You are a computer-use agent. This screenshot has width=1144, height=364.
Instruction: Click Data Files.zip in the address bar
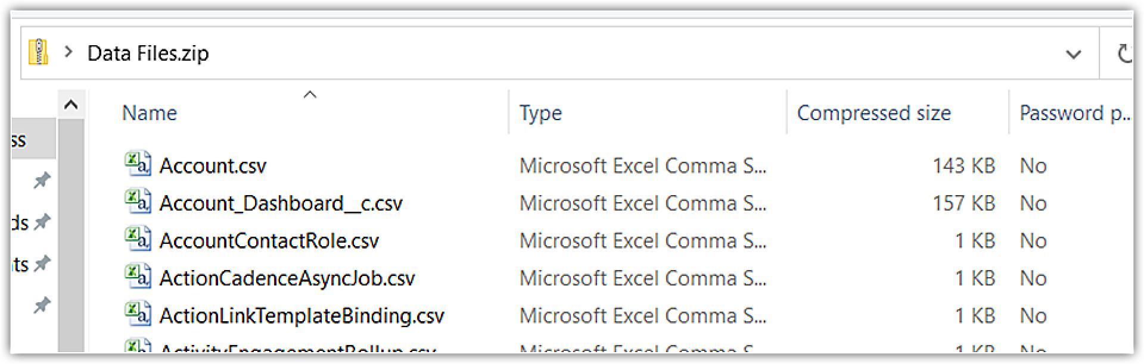(148, 54)
